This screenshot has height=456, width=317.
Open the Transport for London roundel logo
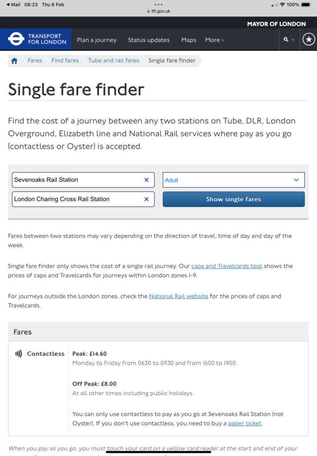pos(16,39)
